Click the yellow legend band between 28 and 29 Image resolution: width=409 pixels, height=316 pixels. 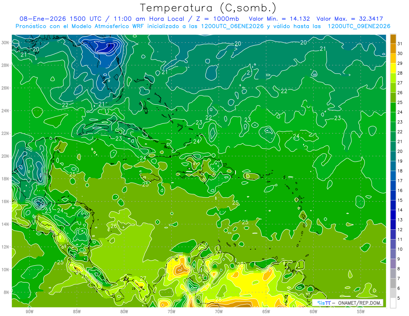pos(393,68)
